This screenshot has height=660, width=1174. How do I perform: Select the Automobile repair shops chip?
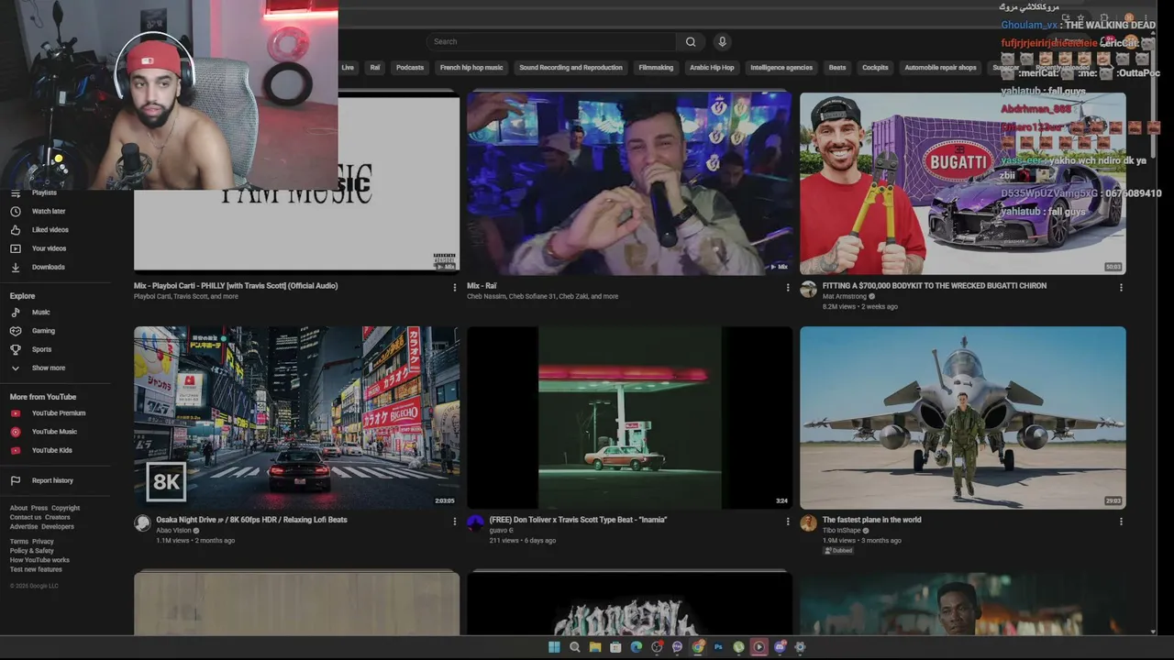(940, 67)
